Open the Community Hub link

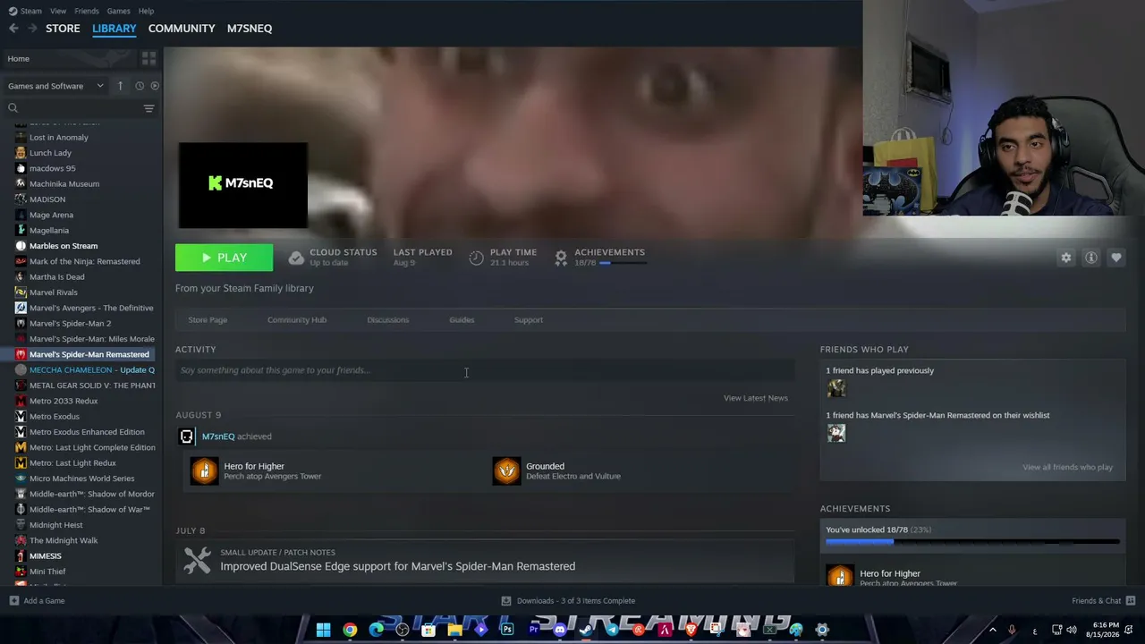click(297, 319)
